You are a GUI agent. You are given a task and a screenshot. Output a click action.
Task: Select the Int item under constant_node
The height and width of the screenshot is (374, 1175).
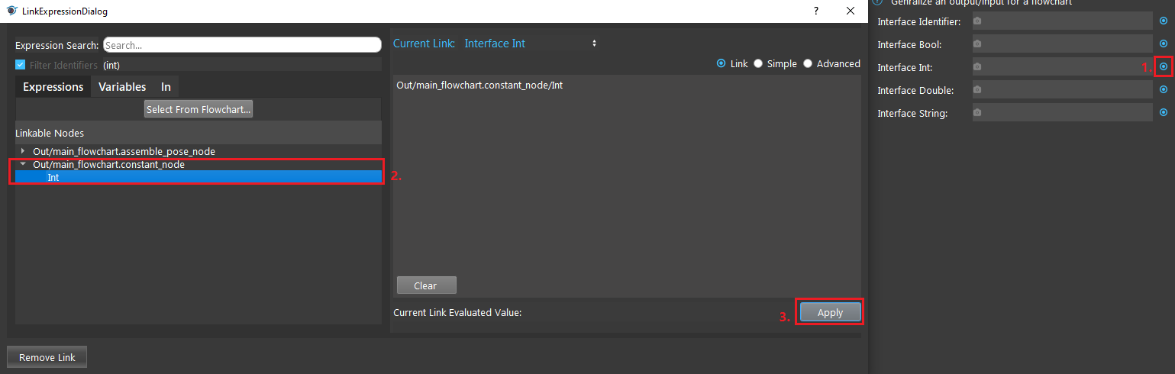click(199, 177)
